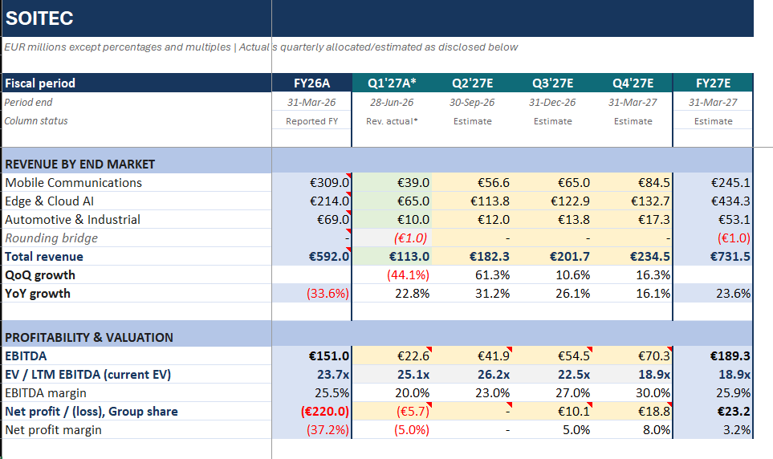Screen dimensions: 773x459
Task: Select the Rounding bridge row label
Action: [x=136, y=238]
